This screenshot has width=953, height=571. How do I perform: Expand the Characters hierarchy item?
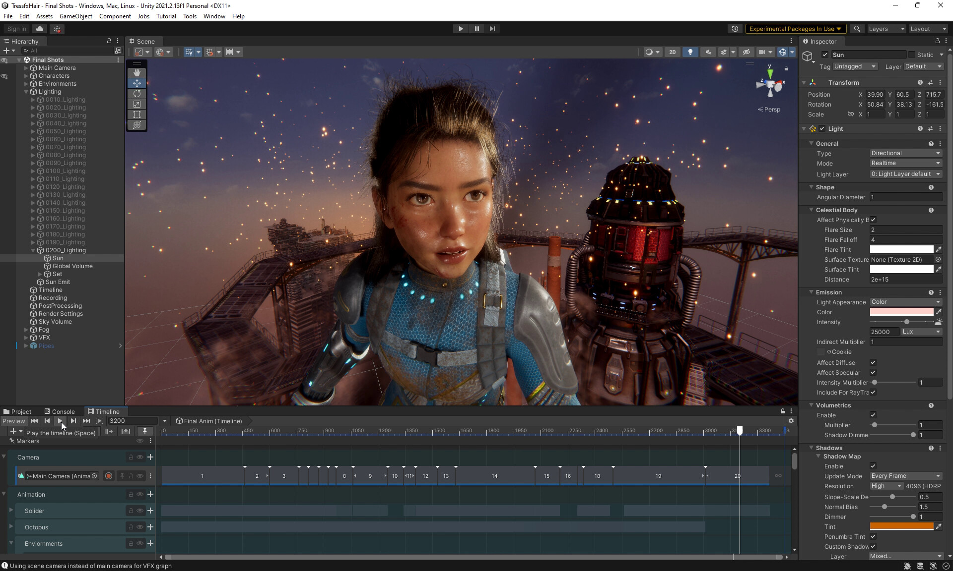click(x=26, y=76)
